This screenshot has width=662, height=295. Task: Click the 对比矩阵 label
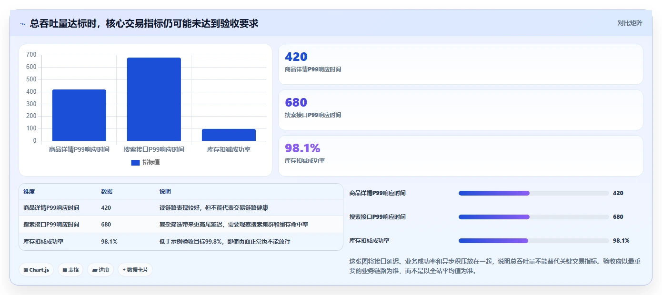(x=630, y=23)
